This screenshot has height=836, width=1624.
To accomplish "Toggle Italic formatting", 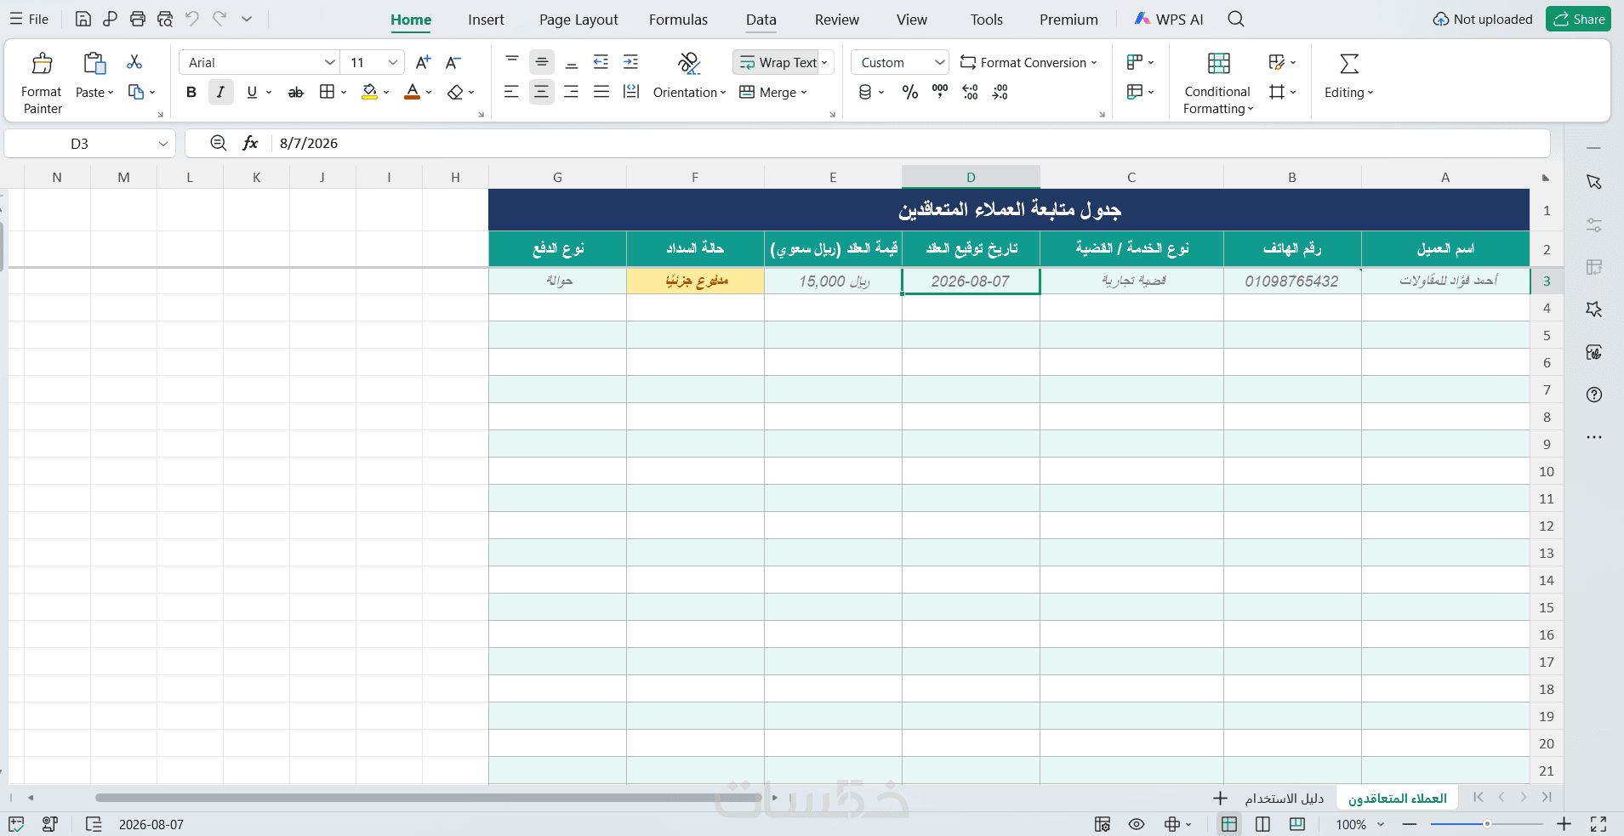I will (x=221, y=92).
